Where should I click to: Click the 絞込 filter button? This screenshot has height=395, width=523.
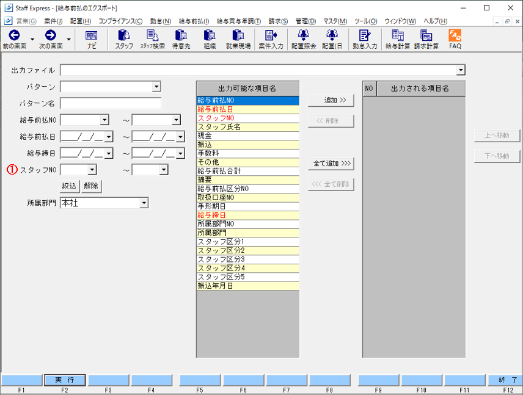click(70, 186)
